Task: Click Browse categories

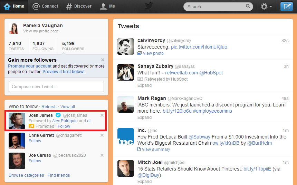Action: (x=26, y=175)
